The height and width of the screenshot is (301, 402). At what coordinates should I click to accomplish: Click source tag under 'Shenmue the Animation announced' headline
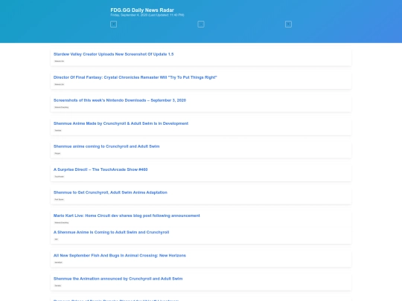point(58,285)
